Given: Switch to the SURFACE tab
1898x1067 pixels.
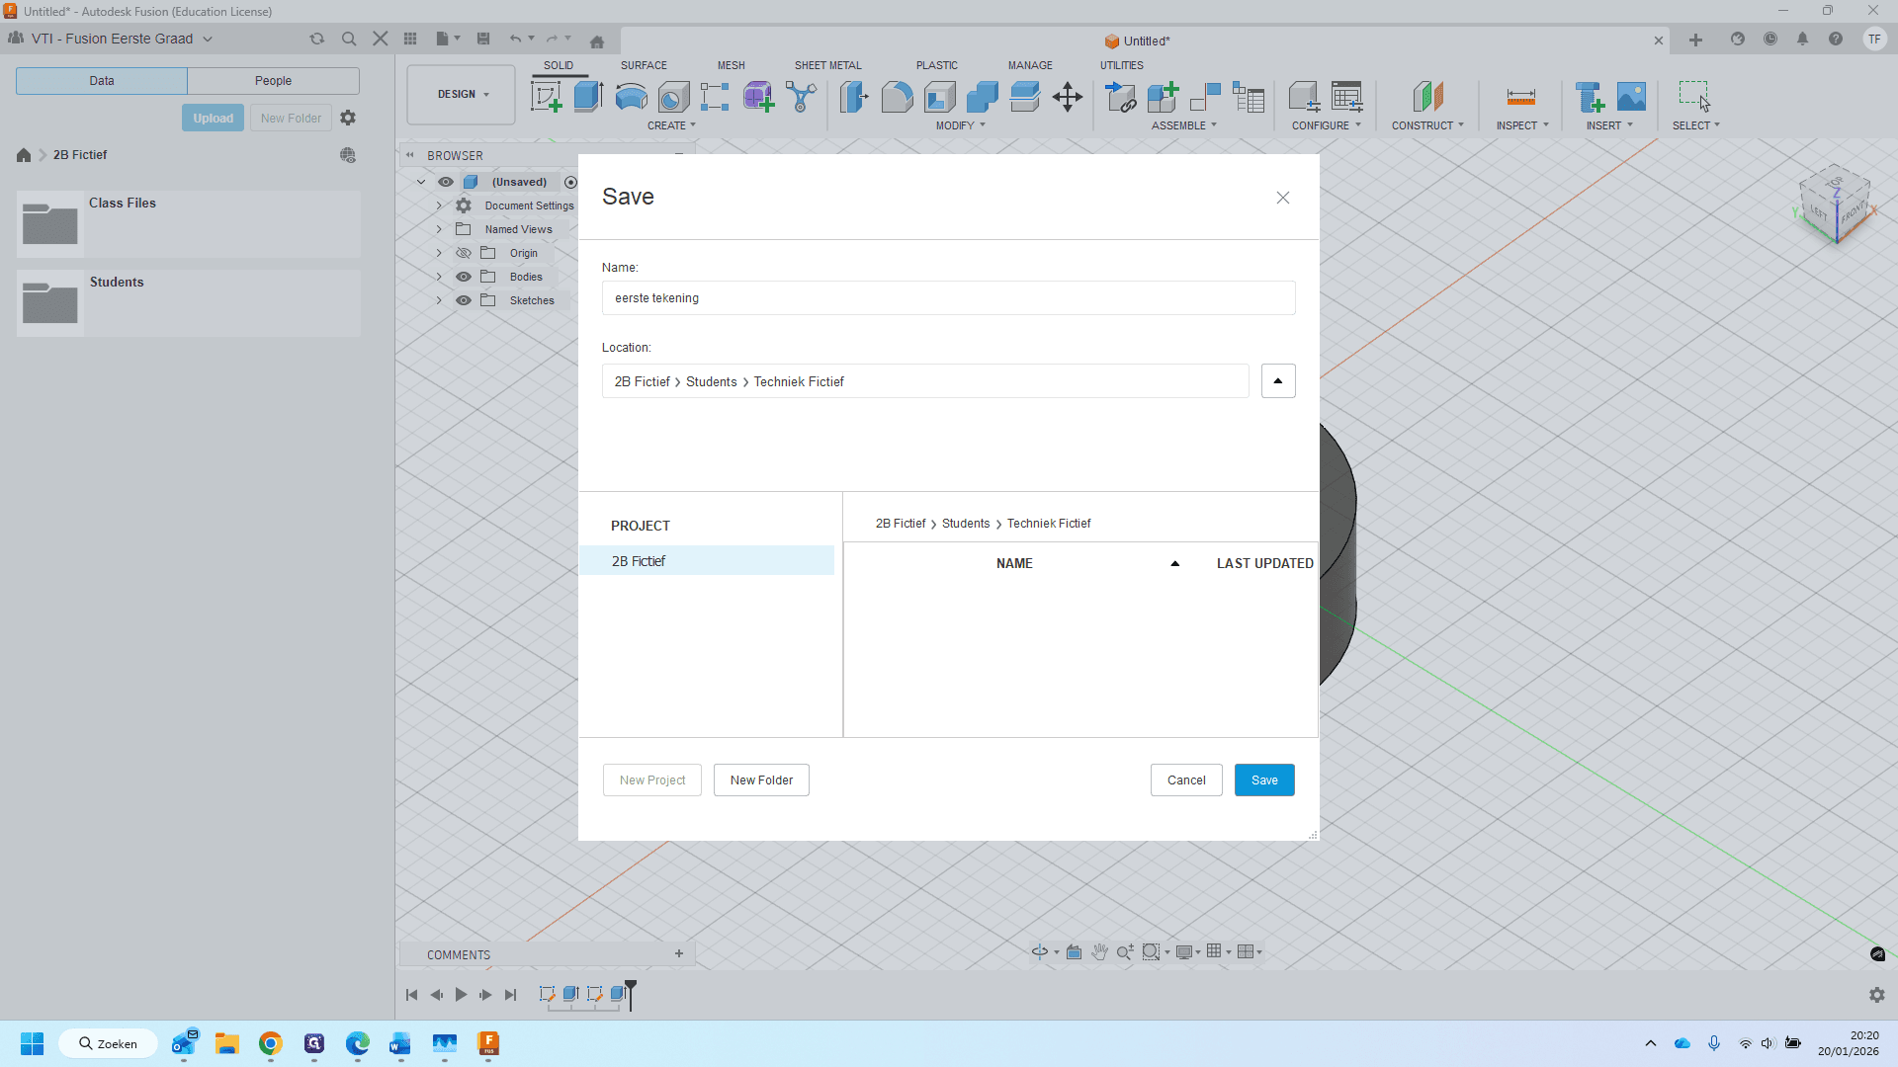Looking at the screenshot, I should point(644,65).
